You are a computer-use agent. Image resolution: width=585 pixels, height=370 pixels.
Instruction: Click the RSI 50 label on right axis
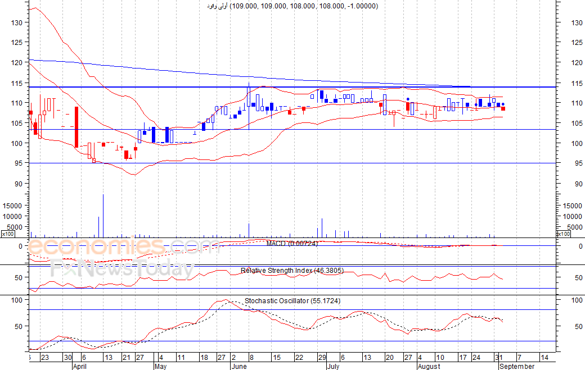pyautogui.click(x=579, y=278)
